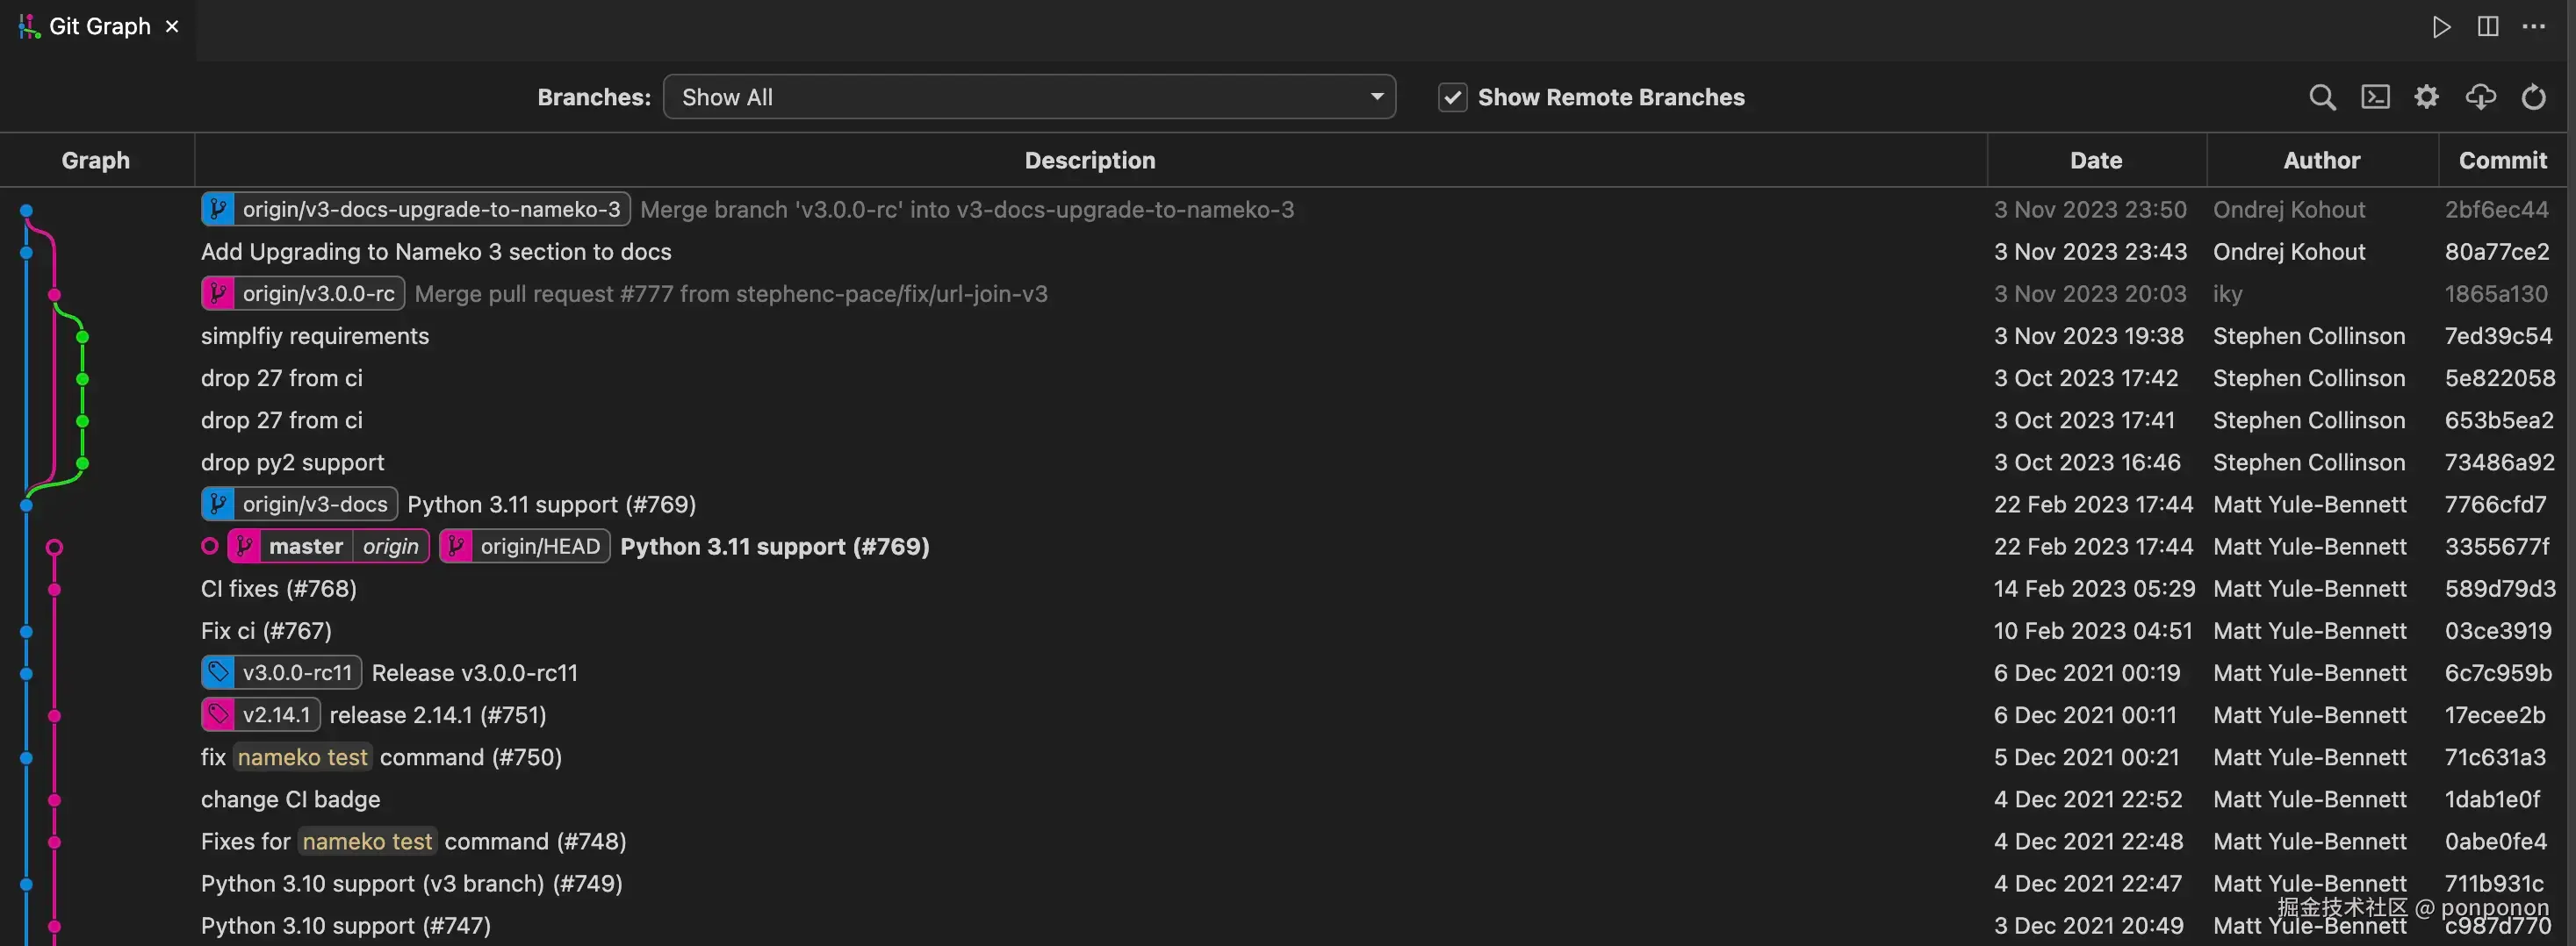Split the editor to the right
Viewport: 2576px width, 946px height.
coord(2488,27)
